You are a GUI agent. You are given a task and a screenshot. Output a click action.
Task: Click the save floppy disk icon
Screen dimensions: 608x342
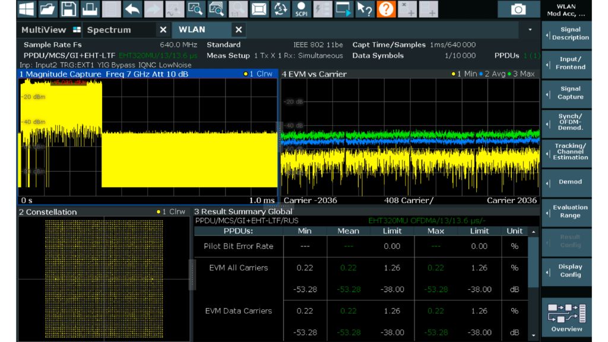(69, 9)
